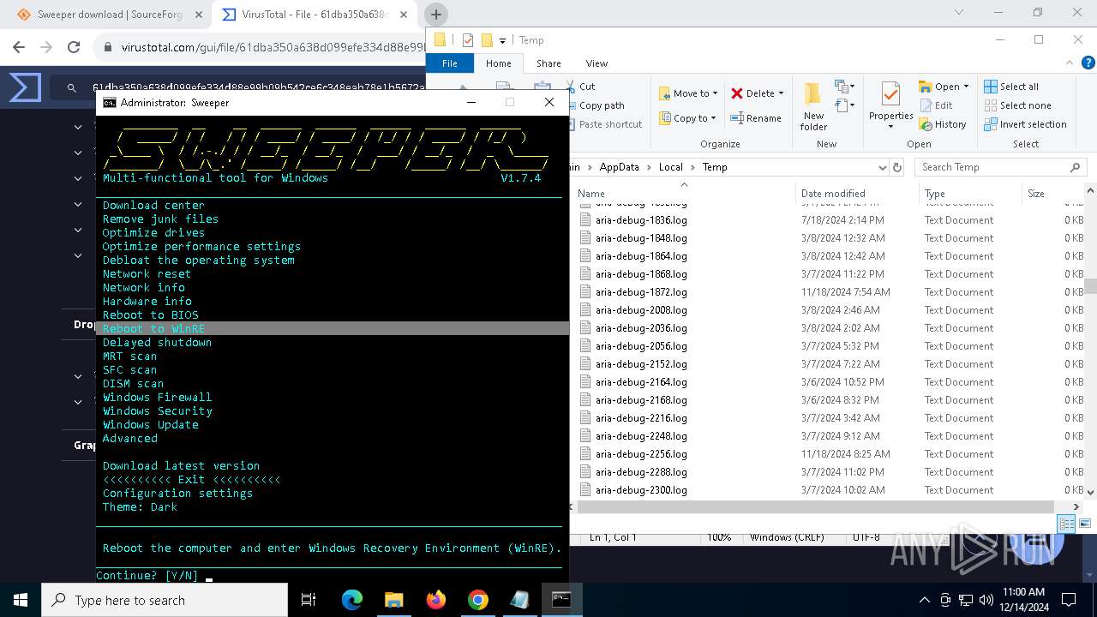This screenshot has height=617, width=1097.
Task: Open a new browser tab
Action: (x=436, y=15)
